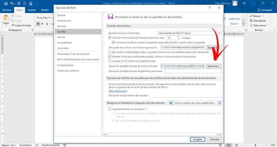The width and height of the screenshot is (277, 147).
Task: Click Cancelar button
Action: tap(215, 139)
